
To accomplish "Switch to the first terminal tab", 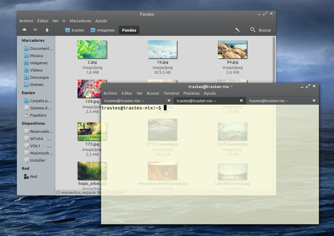I will coord(137,101).
